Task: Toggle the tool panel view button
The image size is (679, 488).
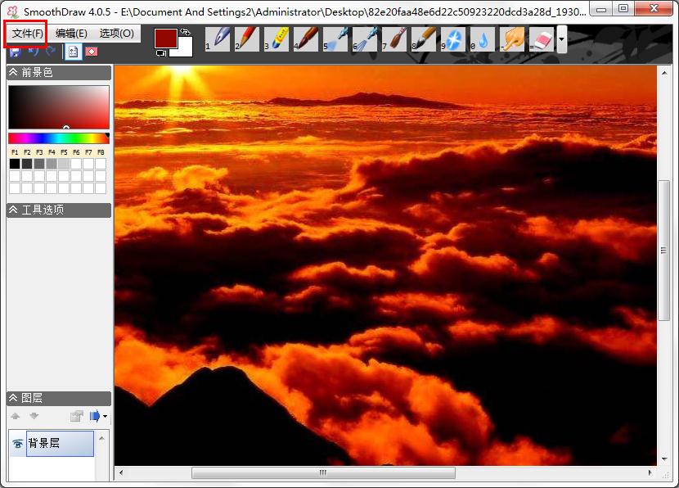Action: pyautogui.click(x=72, y=51)
